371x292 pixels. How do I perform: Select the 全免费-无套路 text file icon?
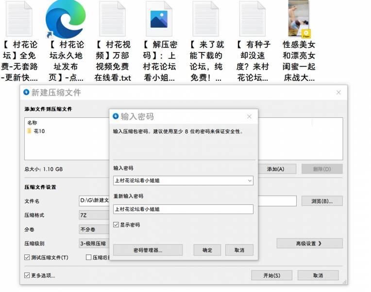pos(19,19)
